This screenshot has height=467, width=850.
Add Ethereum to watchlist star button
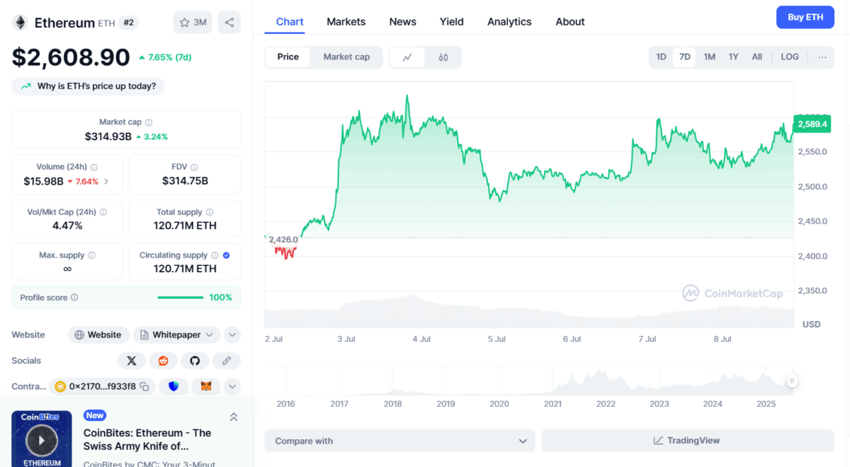coord(193,23)
